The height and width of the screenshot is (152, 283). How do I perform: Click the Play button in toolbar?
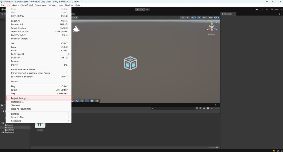[x=137, y=9]
